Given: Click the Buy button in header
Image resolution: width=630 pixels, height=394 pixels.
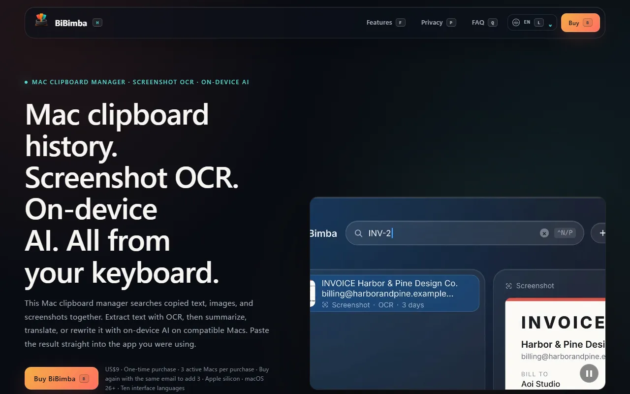Looking at the screenshot, I should coord(580,23).
